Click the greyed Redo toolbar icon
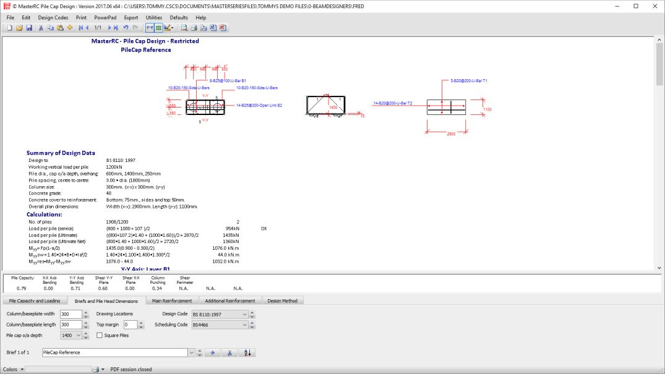 [135, 28]
